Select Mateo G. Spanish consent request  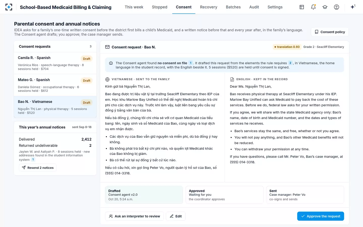pos(55,85)
